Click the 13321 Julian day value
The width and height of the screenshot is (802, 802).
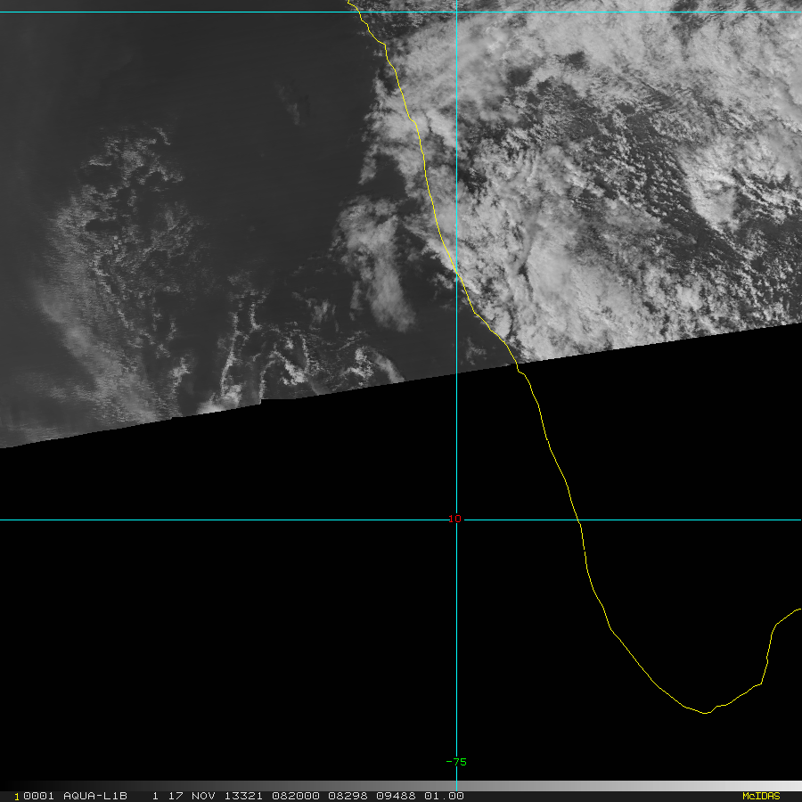point(243,796)
